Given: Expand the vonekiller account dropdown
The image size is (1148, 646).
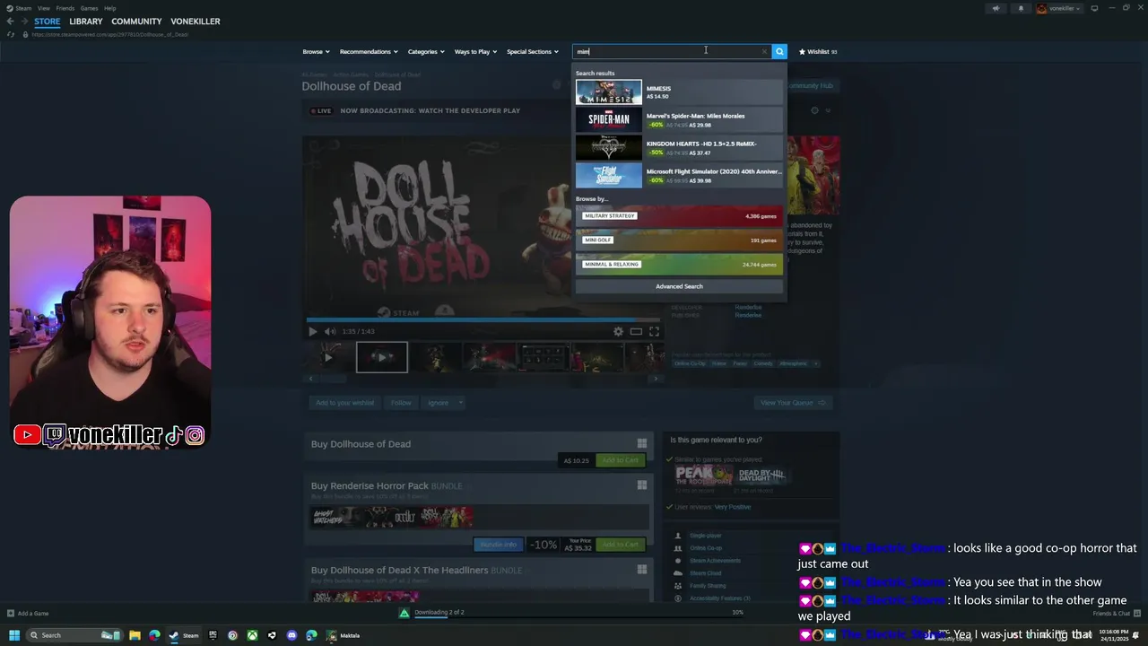Looking at the screenshot, I should (x=1059, y=8).
